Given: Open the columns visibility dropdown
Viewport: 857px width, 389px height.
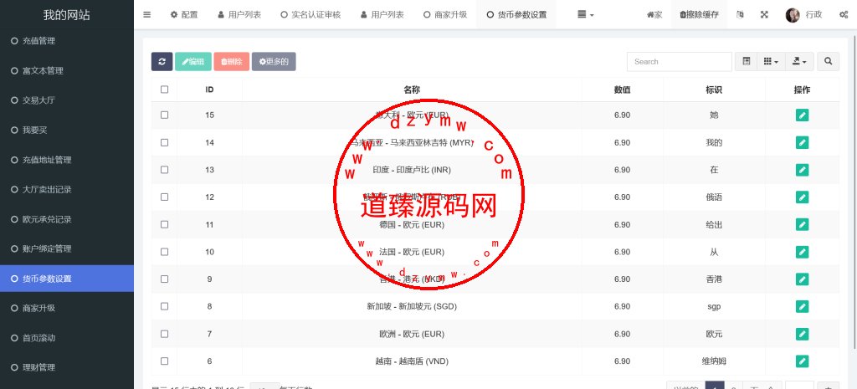Looking at the screenshot, I should tap(771, 62).
